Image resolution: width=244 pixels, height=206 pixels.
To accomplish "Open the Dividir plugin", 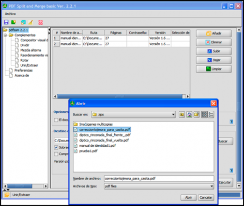I will (x=25, y=45).
